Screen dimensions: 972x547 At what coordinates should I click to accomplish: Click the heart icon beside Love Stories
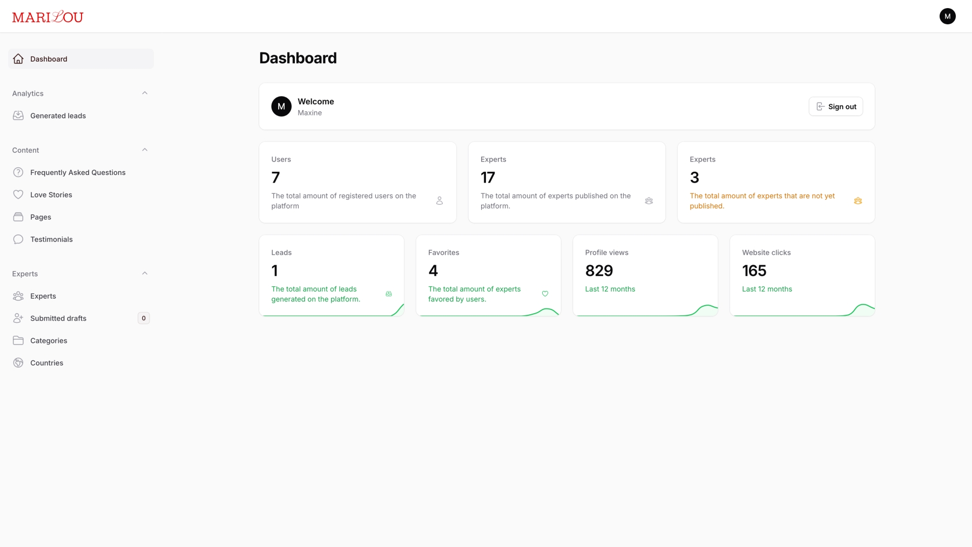(x=18, y=194)
